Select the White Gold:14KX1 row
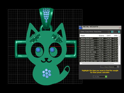This screenshot has width=124, height=93. pos(99,59)
